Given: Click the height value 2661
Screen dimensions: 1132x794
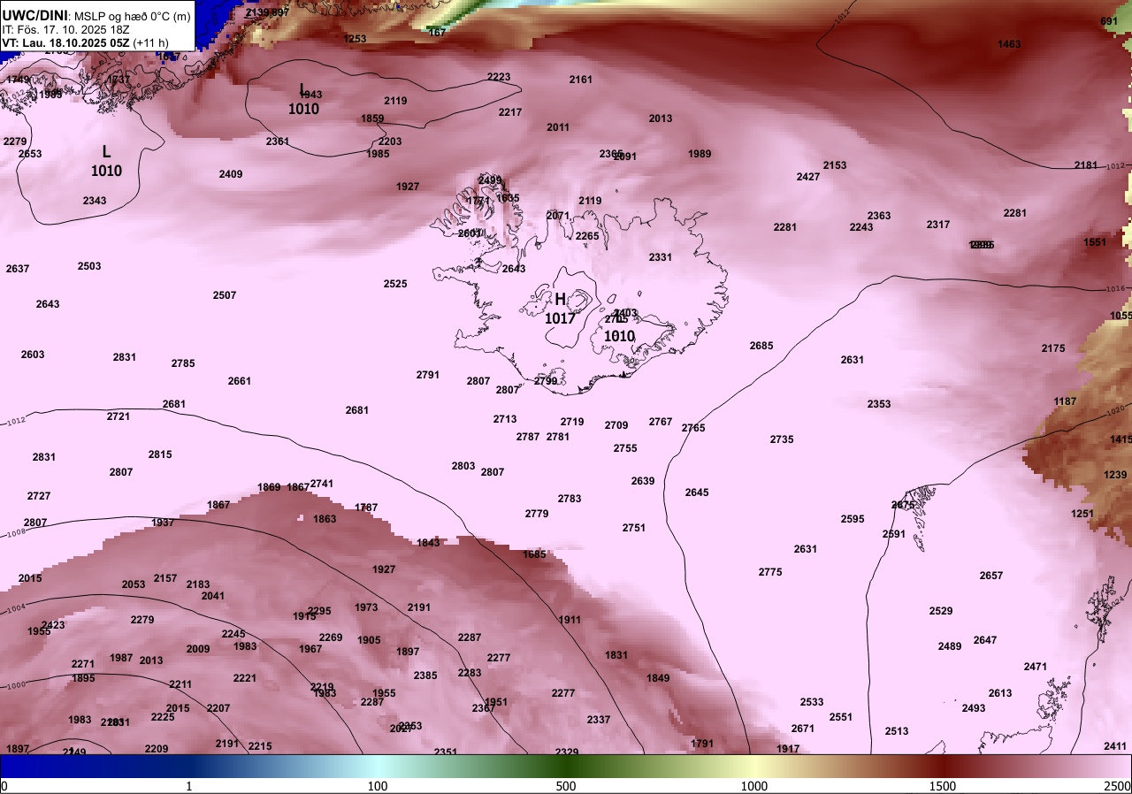Looking at the screenshot, I should (240, 382).
